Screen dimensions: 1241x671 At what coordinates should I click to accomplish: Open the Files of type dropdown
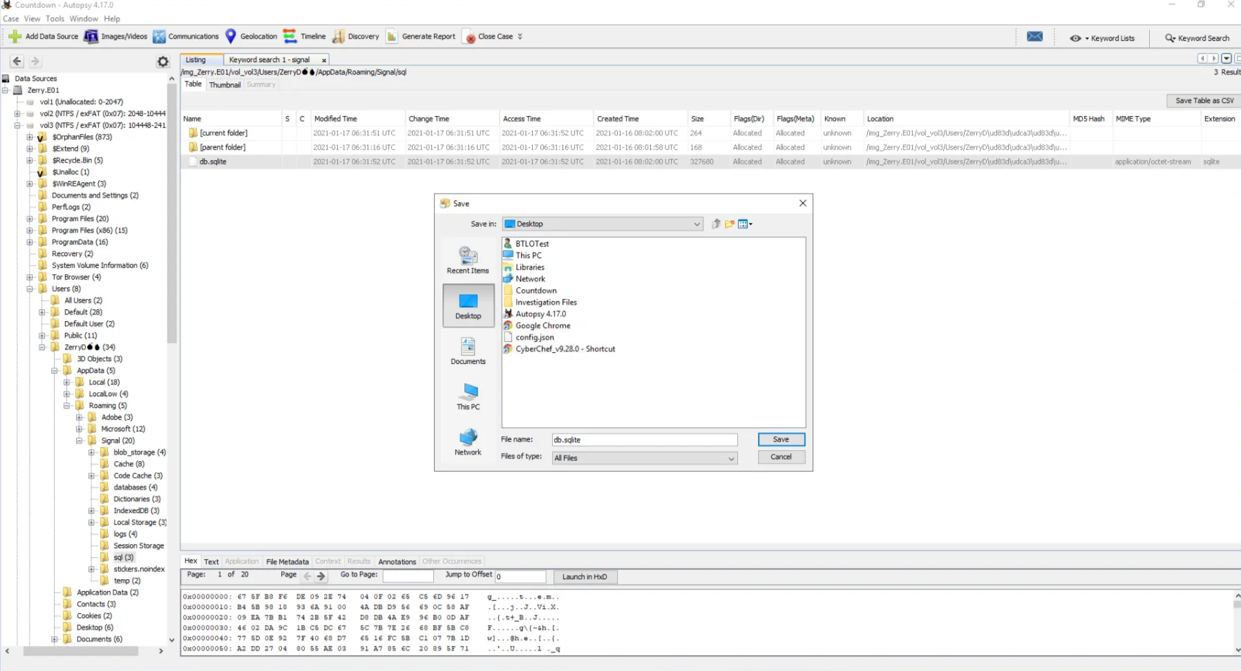[x=644, y=458]
